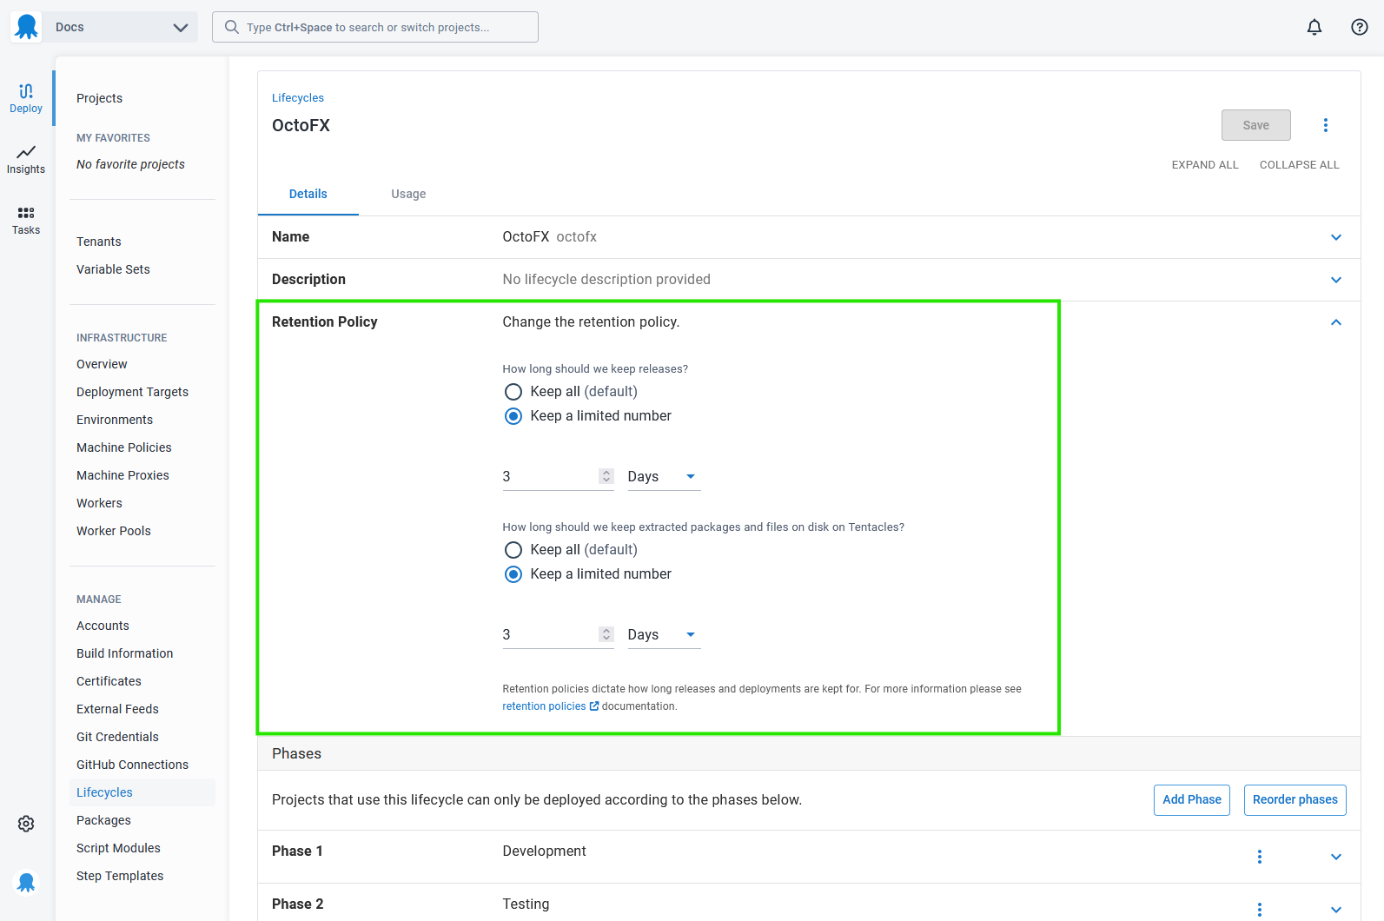The image size is (1384, 921).
Task: Open Machine Proxies in the sidebar
Action: 123,475
